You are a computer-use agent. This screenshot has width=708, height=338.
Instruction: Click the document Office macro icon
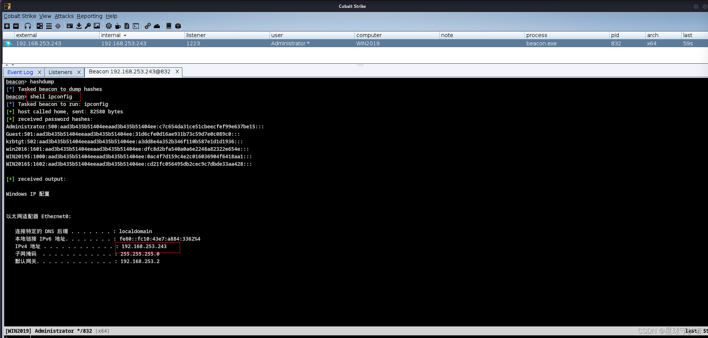(127, 26)
